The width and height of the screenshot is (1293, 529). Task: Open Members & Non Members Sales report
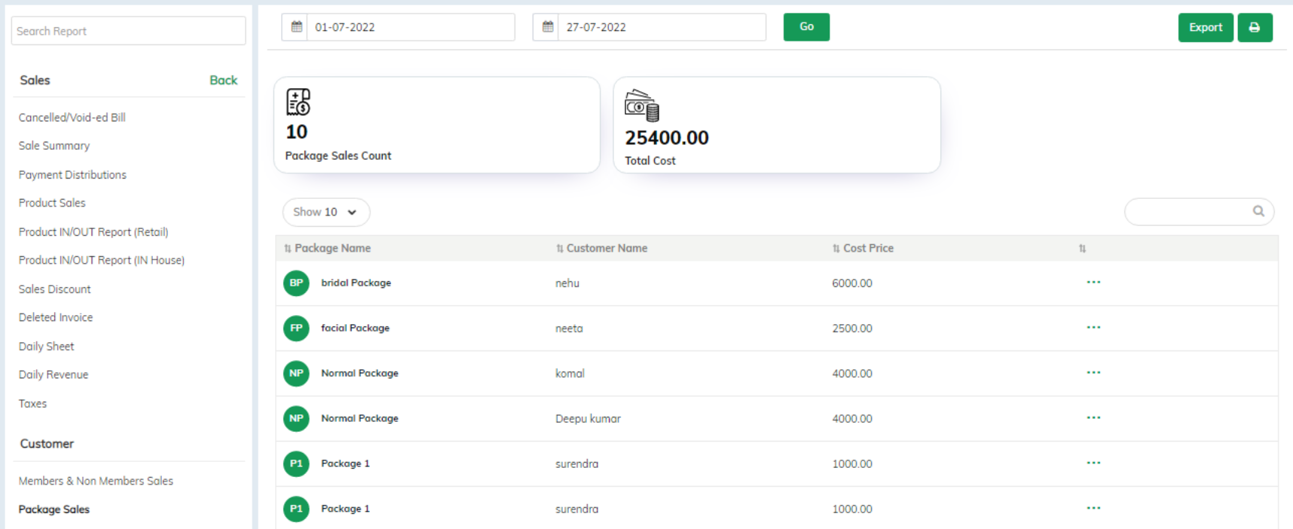(x=96, y=481)
